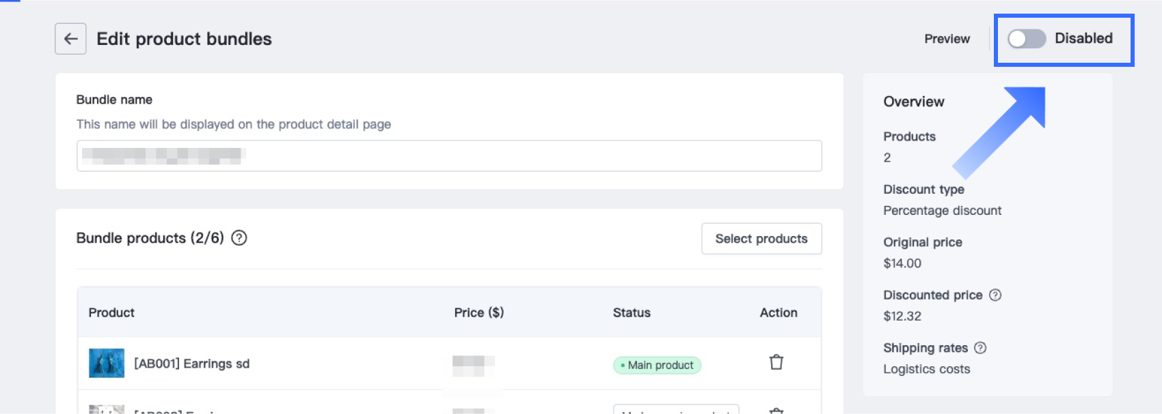The image size is (1162, 414).
Task: Open the bundle Preview
Action: tap(947, 39)
